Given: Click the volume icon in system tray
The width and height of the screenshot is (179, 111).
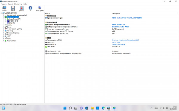Looking at the screenshot, I should coord(164,108).
